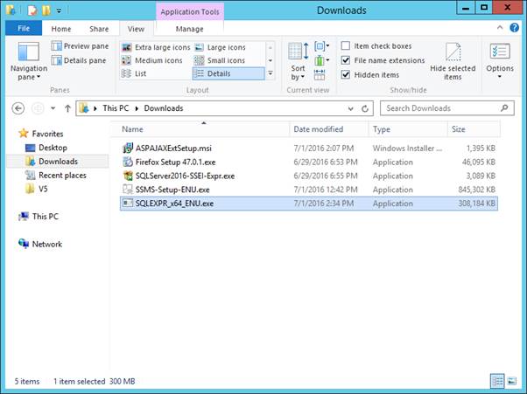Click This PC in address breadcrumb

point(116,108)
